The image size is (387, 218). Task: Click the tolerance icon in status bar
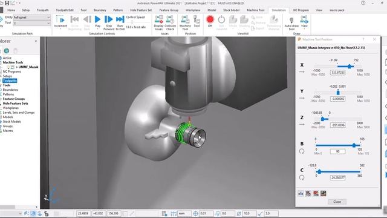click(x=195, y=214)
